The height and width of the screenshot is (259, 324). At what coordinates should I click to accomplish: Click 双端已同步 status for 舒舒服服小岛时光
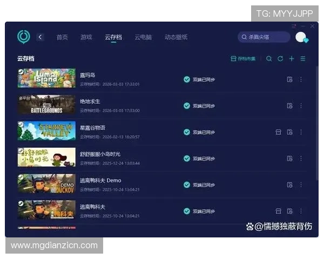coord(199,159)
